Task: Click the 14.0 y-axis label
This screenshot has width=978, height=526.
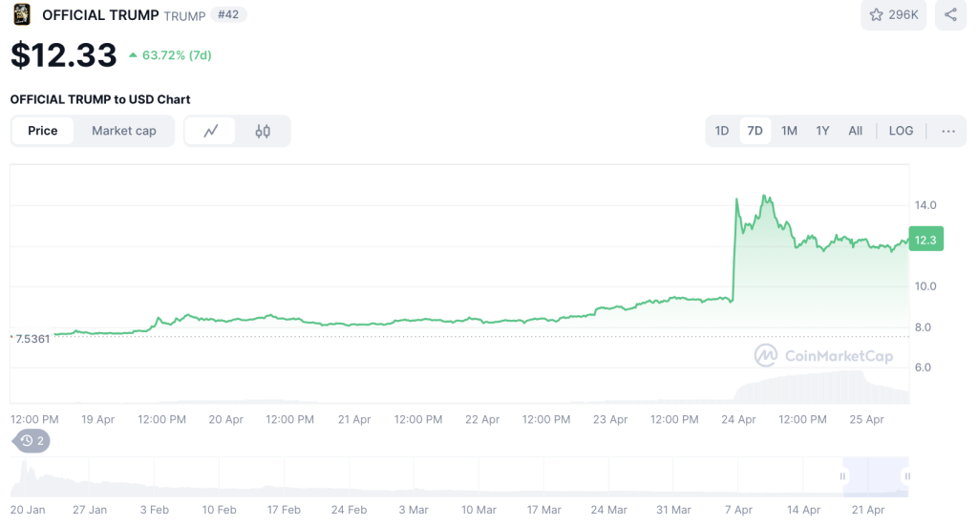Action: coord(925,205)
